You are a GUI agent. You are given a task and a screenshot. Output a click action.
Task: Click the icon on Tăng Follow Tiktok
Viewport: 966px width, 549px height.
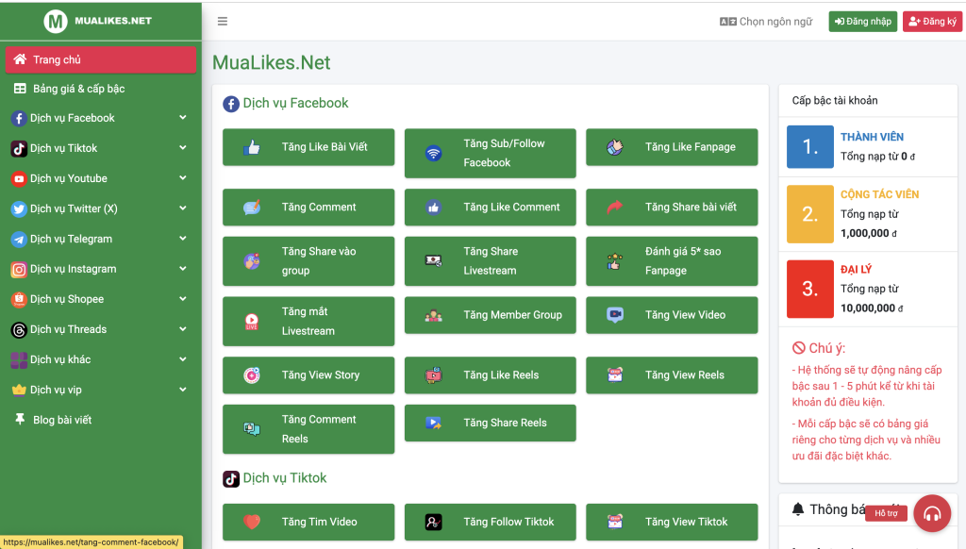434,523
